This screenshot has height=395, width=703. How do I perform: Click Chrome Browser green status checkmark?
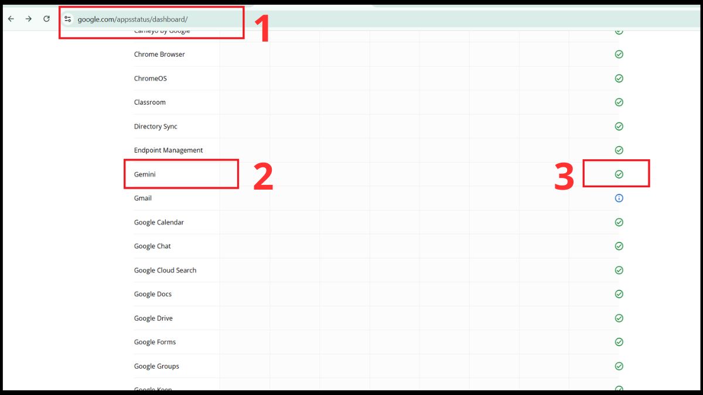click(619, 54)
